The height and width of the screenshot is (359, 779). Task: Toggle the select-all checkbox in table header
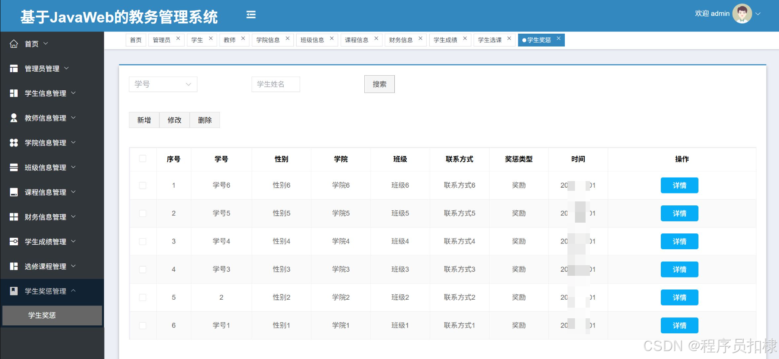coord(143,158)
